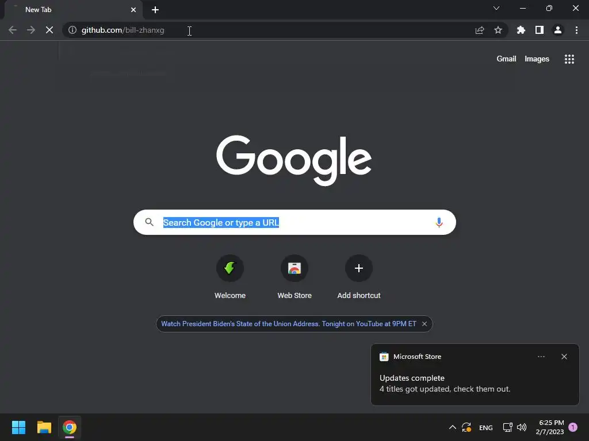Click the Chrome taskbar icon
Screen dimensions: 589x441
70,427
